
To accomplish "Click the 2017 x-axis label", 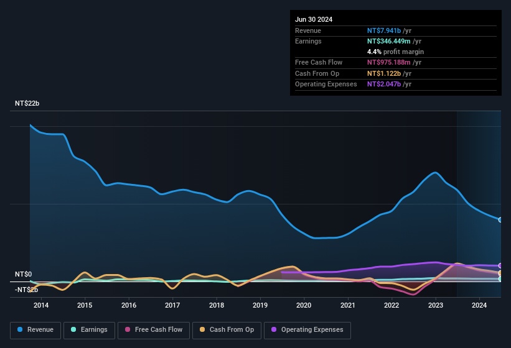I will click(x=172, y=305).
